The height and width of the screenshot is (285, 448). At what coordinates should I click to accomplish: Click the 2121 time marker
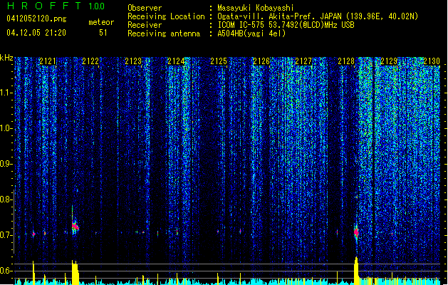(48, 61)
